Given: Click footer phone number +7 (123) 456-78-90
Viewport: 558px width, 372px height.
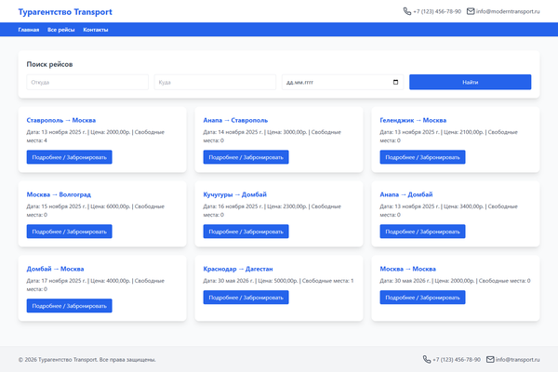Looking at the screenshot, I should (x=457, y=360).
